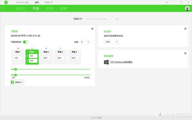Viewport: 192px width, 120px height.
Task: Switch to the 灯光 tab
Action: coord(50,8)
